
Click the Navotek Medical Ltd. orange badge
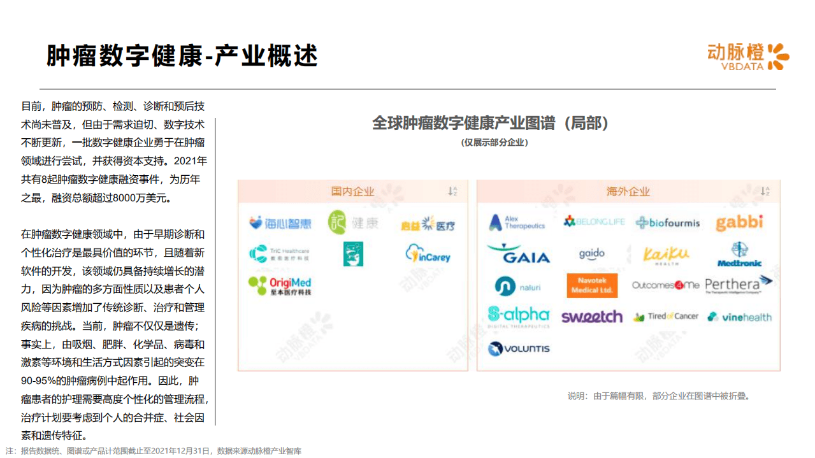(592, 285)
